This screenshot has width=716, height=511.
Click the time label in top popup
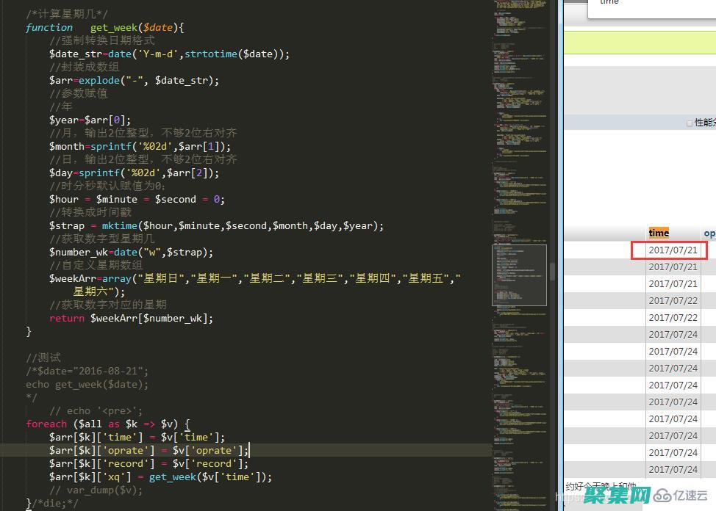(x=609, y=2)
